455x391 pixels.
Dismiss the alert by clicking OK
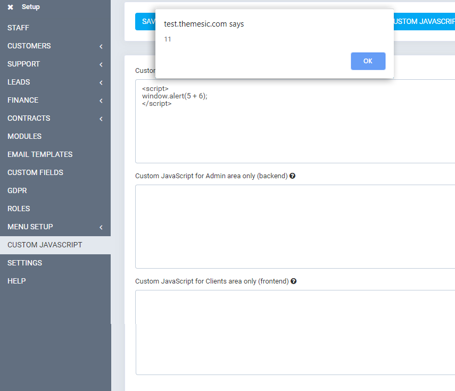point(368,61)
